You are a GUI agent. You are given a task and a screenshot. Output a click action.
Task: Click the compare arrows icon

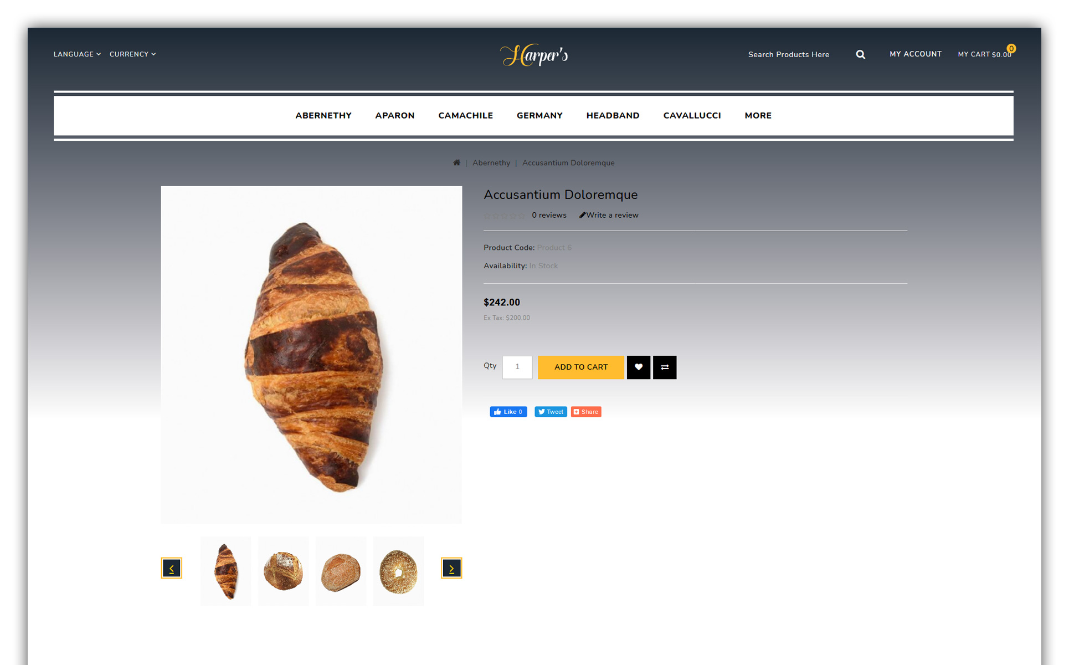665,367
